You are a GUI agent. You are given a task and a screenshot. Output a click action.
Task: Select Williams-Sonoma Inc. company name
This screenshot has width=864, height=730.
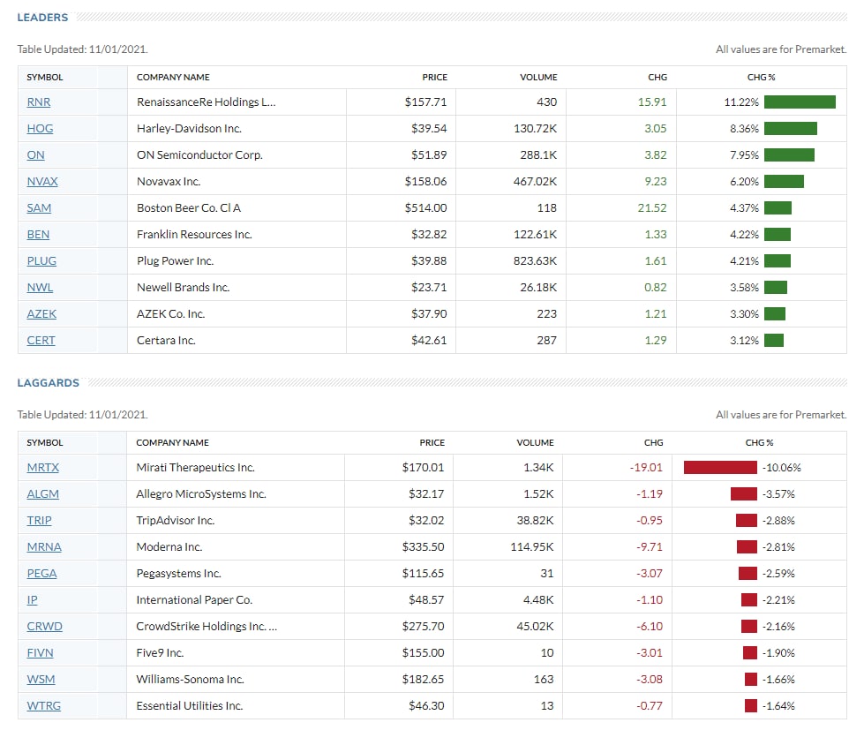[190, 679]
